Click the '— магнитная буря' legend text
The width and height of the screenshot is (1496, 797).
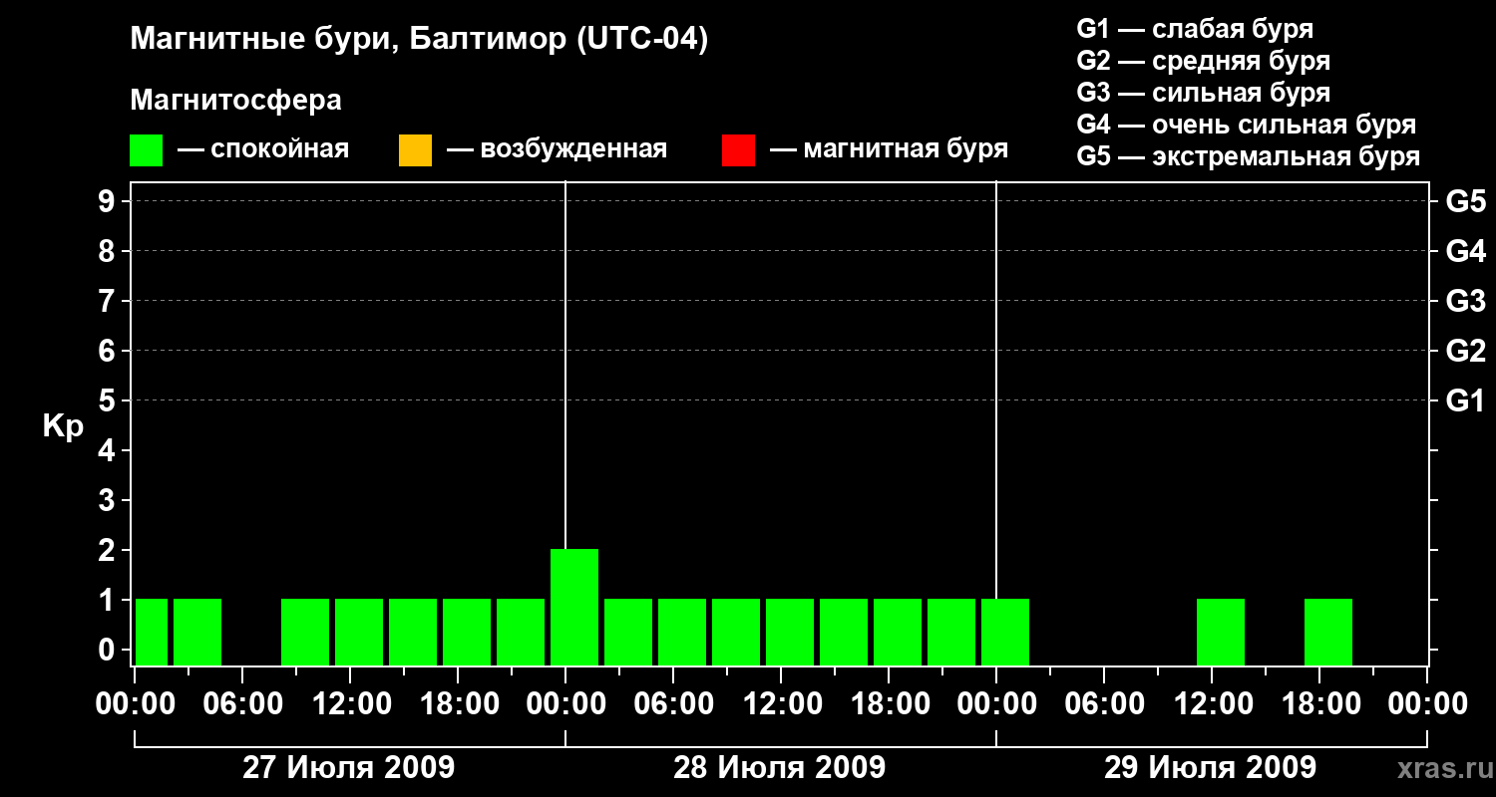(889, 149)
